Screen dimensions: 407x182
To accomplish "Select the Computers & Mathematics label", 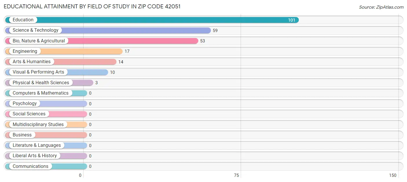I will click(41, 93).
